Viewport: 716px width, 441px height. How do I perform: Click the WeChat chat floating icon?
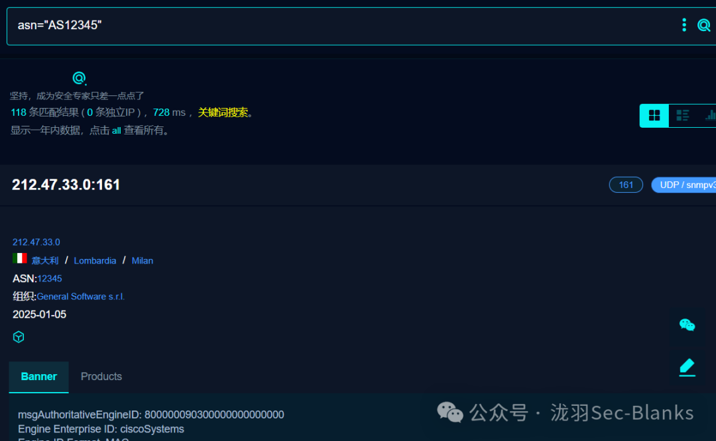coord(687,325)
